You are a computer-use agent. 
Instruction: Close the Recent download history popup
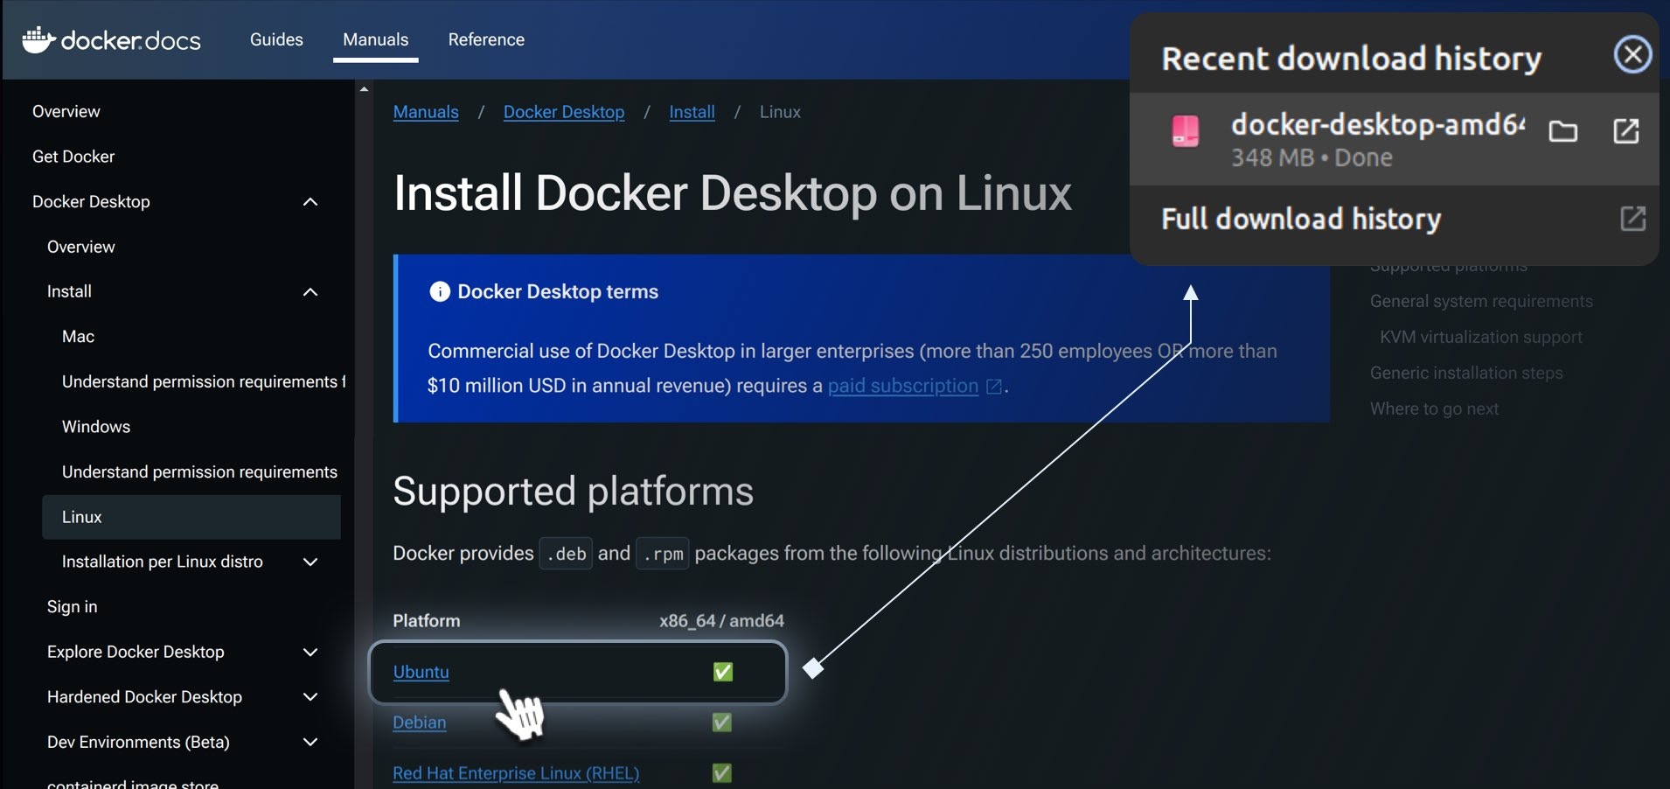(1632, 54)
